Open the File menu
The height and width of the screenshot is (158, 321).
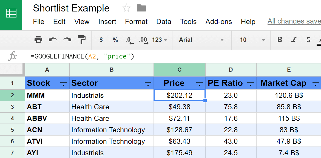39,22
